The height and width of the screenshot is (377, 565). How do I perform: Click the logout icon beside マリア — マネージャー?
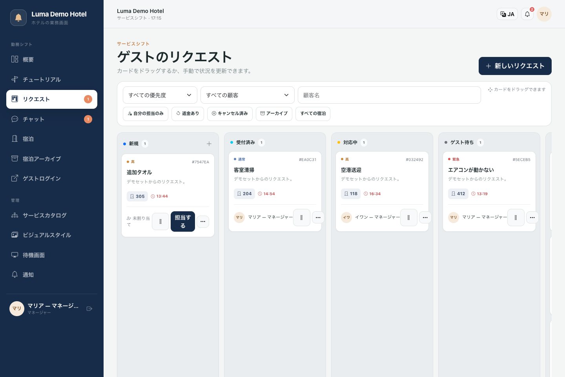click(x=89, y=309)
